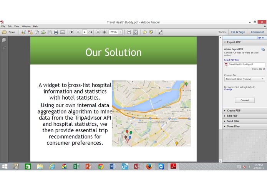Click the Boston map image in document
This screenshot has width=267, height=190.
point(151,113)
